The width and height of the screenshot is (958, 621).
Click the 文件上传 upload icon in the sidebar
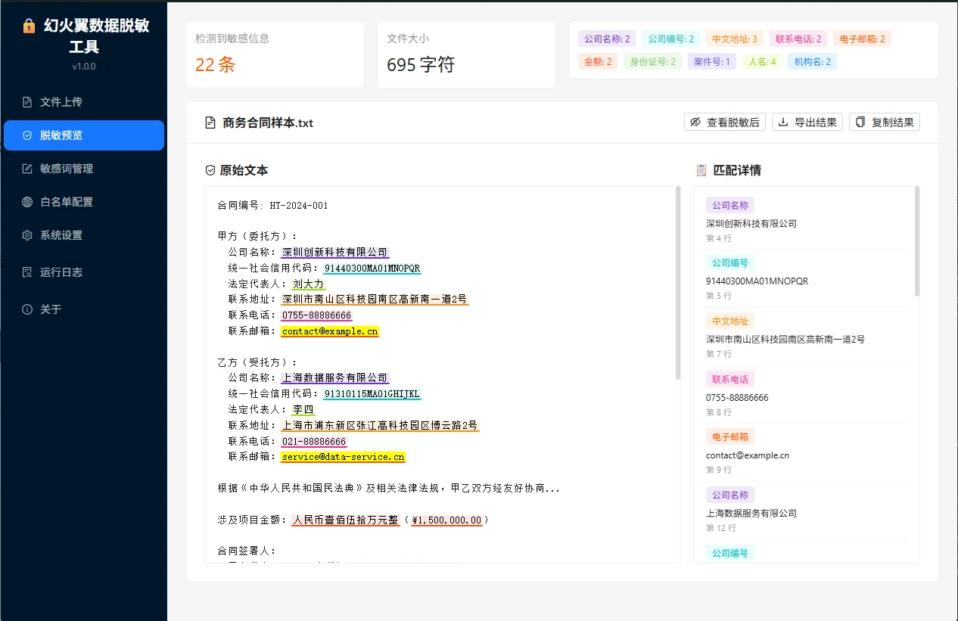click(x=27, y=102)
